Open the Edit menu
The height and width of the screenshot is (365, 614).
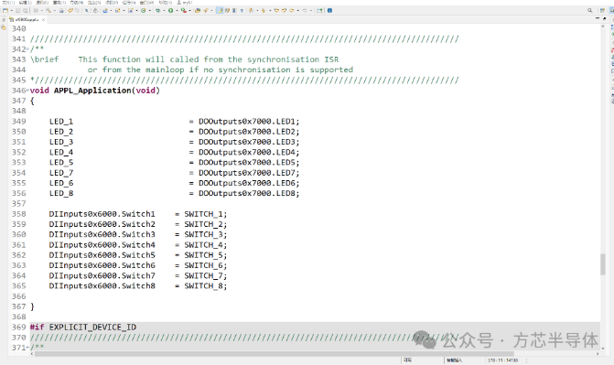(25, 3)
